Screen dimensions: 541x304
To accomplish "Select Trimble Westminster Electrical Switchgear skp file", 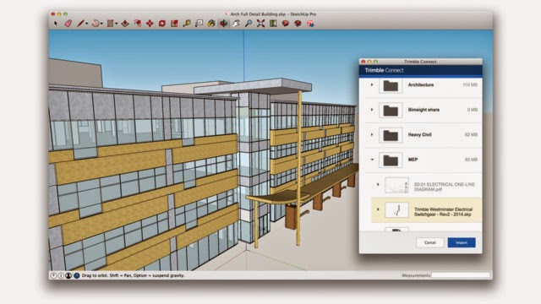I will click(x=426, y=210).
